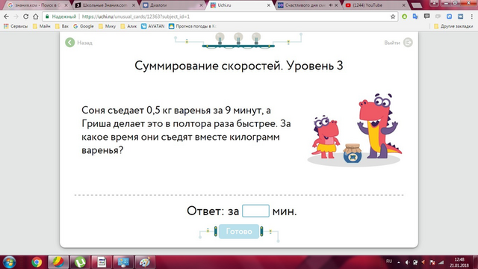This screenshot has width=478, height=269.
Task: Click the Выйти exit icon
Action: pos(408,43)
